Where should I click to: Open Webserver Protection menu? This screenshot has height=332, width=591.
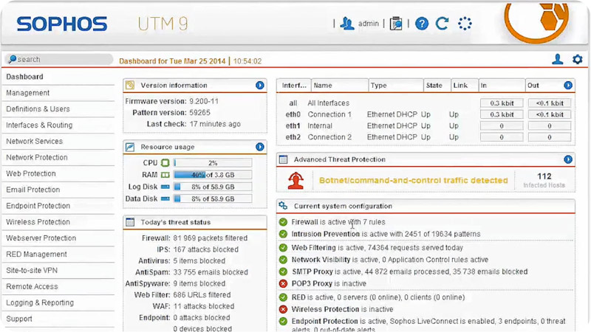pos(41,238)
